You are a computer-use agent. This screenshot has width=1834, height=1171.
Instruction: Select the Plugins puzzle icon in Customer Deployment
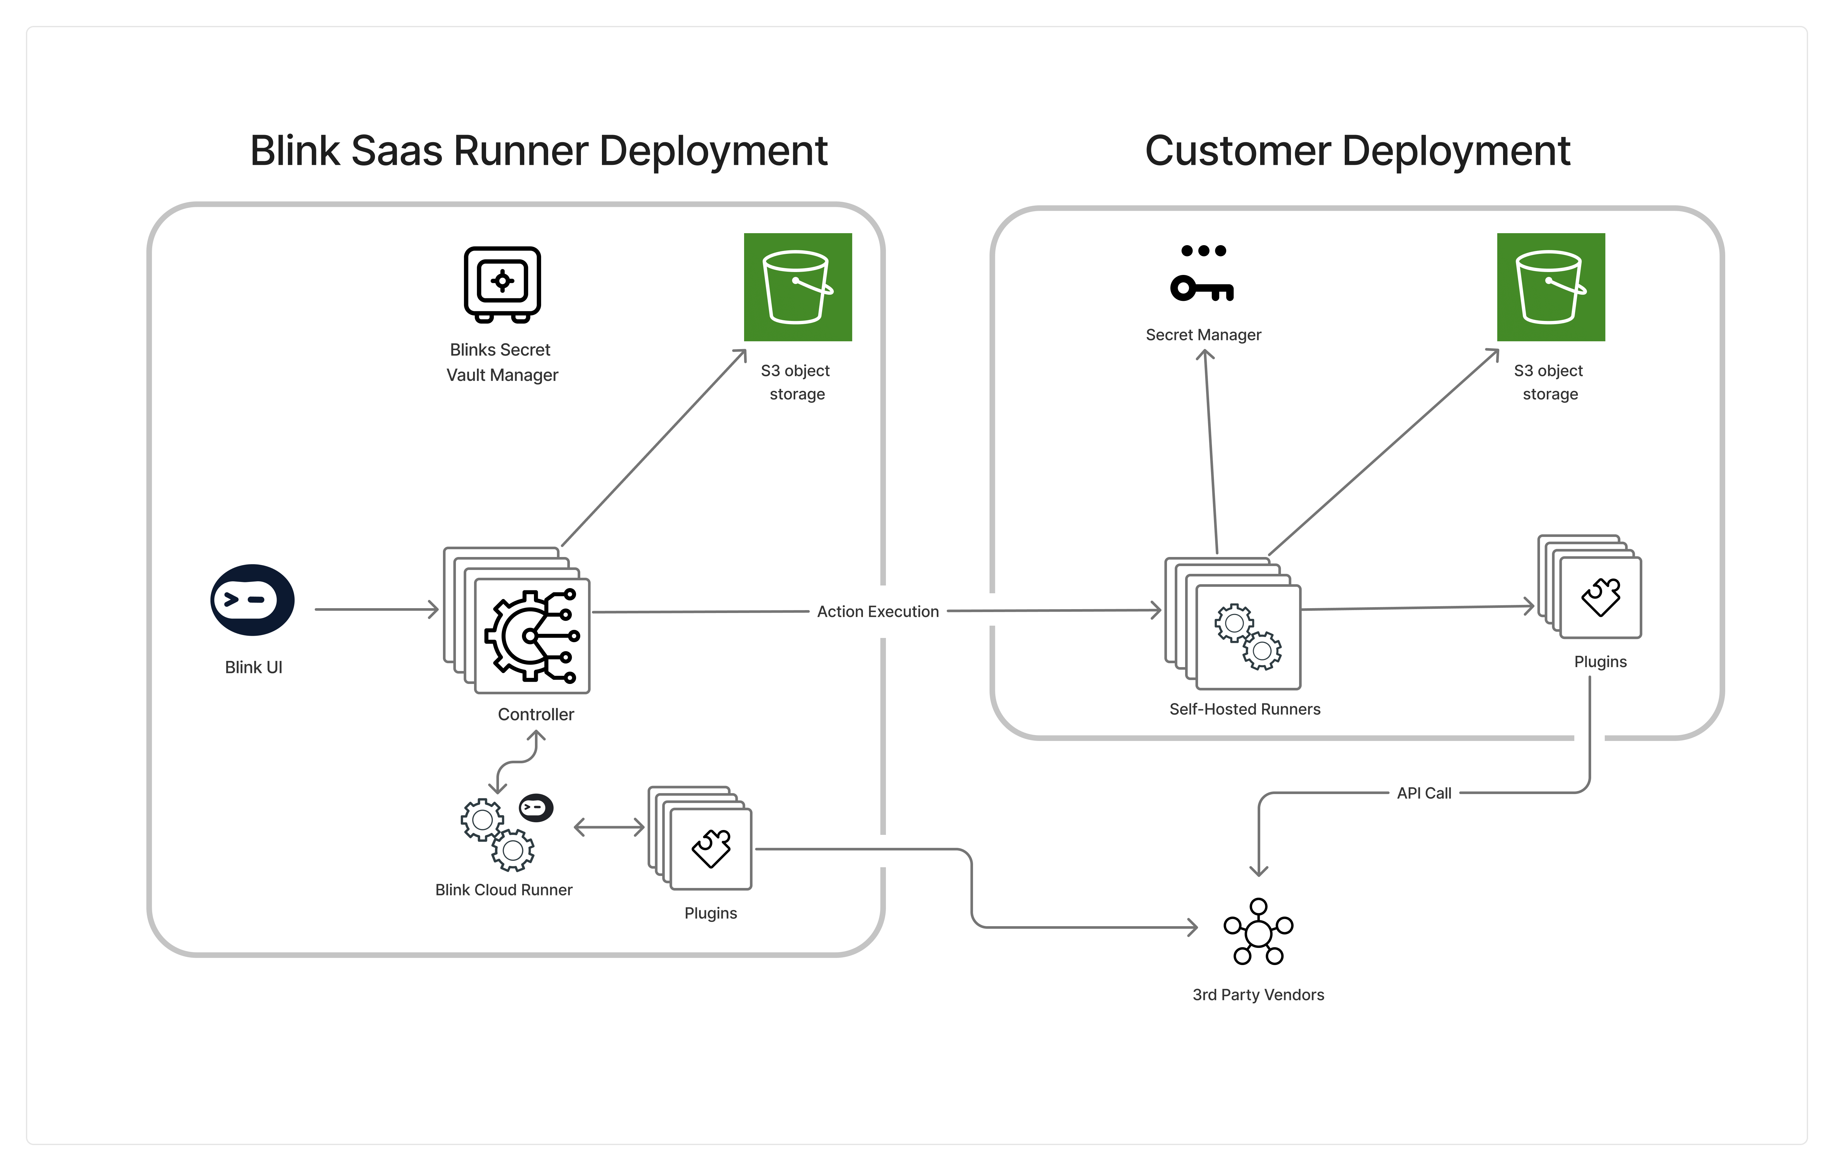point(1590,587)
